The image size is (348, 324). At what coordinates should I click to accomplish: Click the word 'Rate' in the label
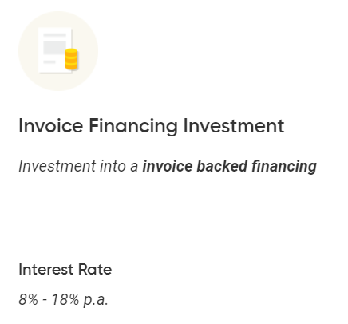click(95, 270)
